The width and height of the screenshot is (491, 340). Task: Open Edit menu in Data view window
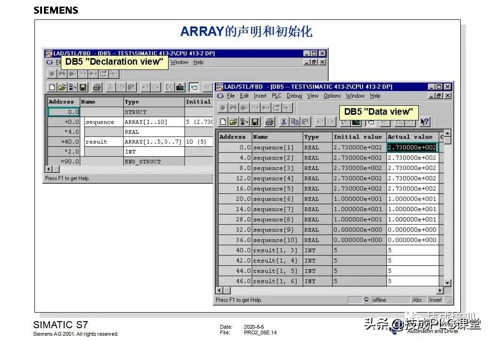[244, 96]
